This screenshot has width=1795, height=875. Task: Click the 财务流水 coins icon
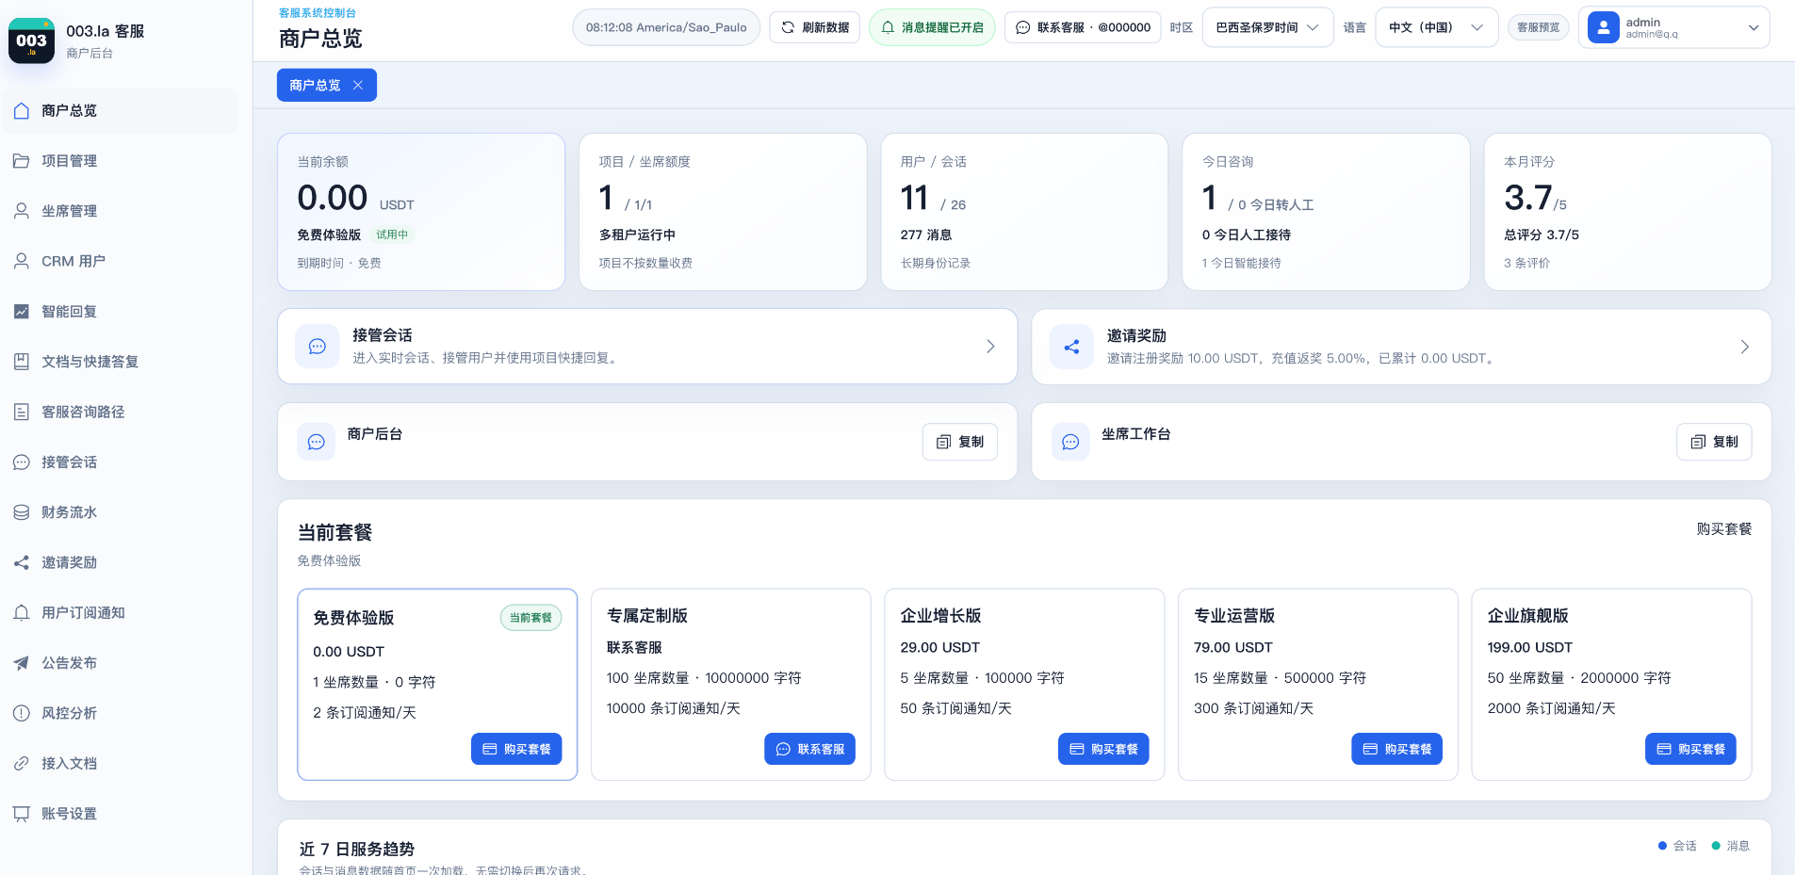(x=22, y=512)
